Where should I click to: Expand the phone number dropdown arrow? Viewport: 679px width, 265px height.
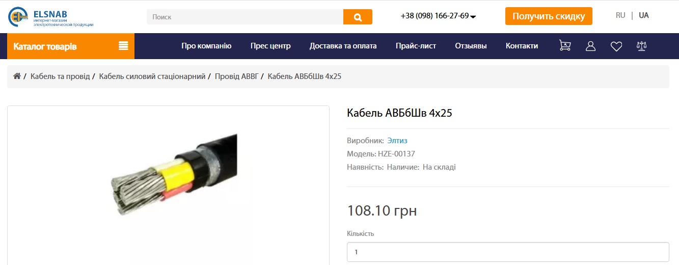tap(473, 17)
